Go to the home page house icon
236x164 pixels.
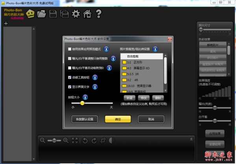(87, 14)
